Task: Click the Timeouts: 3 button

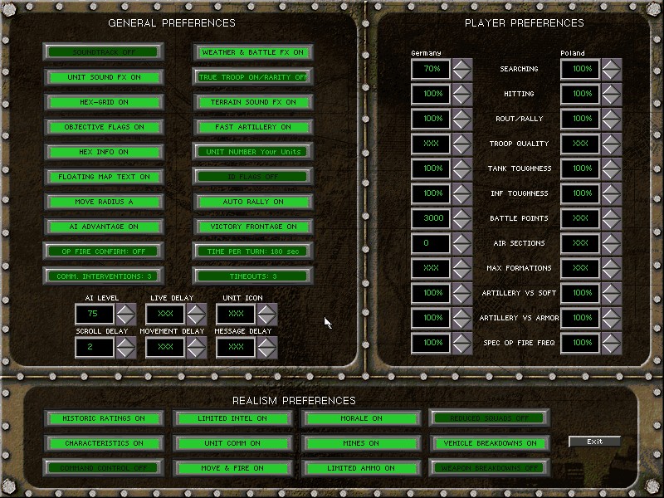Action: (253, 276)
